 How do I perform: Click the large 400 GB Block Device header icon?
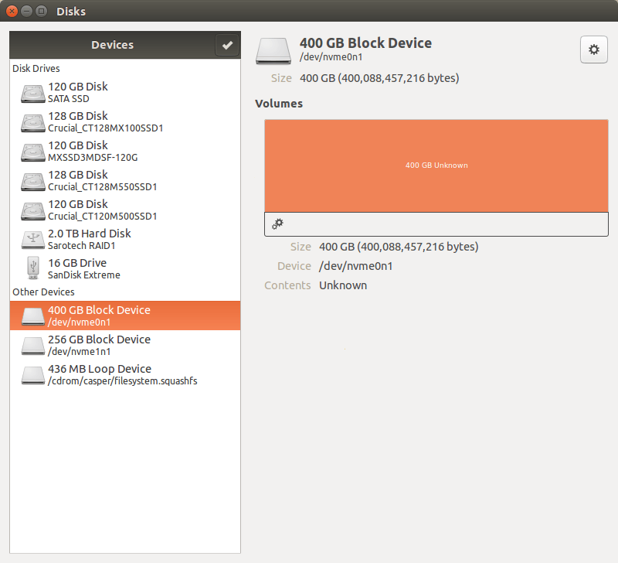(x=273, y=50)
